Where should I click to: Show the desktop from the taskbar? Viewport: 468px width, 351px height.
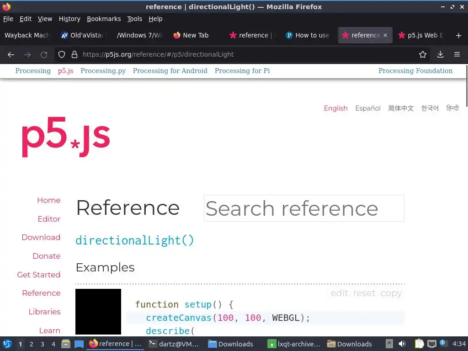(x=79, y=344)
